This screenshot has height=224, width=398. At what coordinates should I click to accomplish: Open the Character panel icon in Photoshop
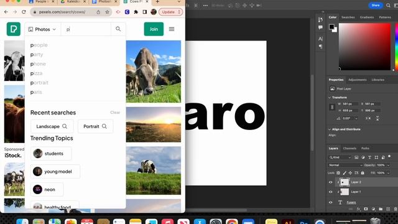[320, 39]
